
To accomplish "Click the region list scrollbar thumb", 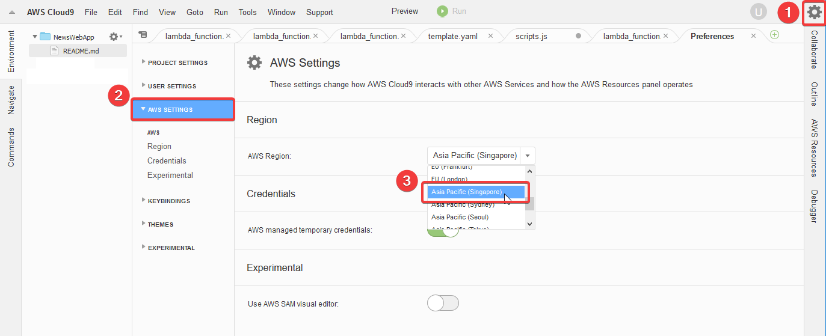I will click(530, 203).
